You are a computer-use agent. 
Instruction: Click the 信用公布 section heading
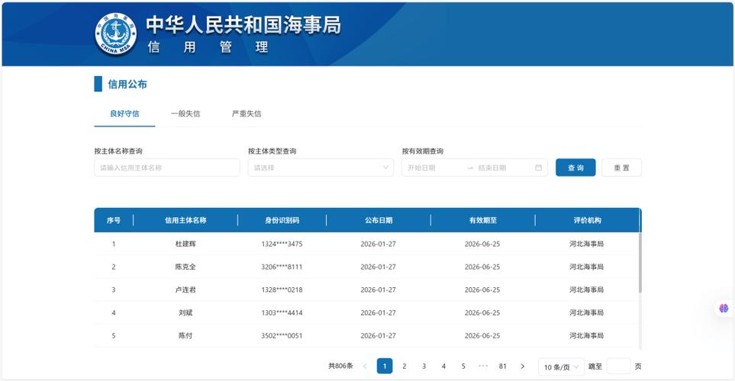(127, 85)
